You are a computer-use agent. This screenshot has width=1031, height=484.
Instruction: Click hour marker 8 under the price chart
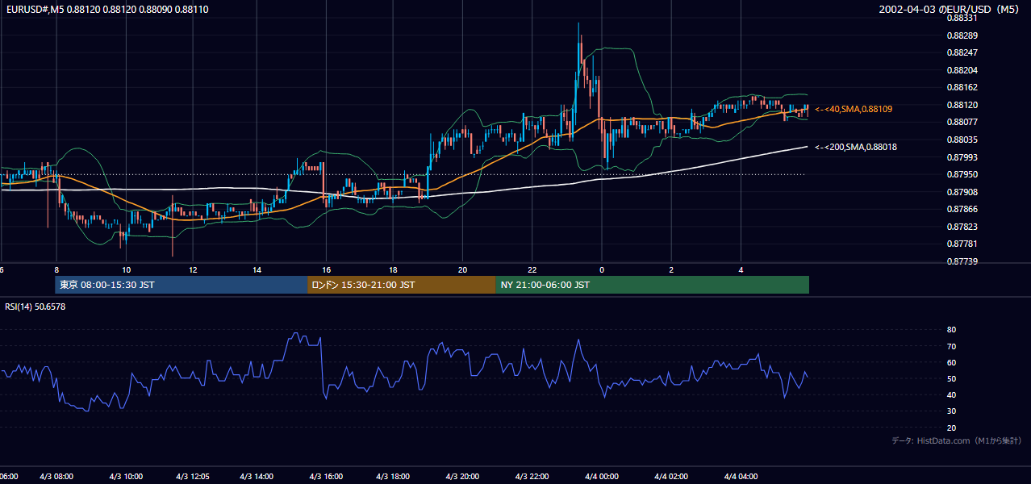coord(56,269)
